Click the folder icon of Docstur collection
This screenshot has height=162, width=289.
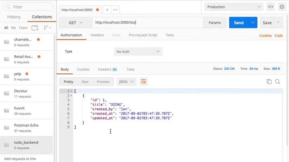[7, 93]
